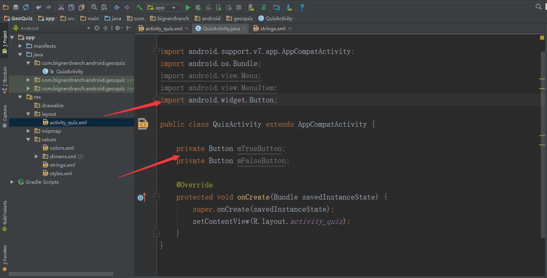Undo the last action

[x=39, y=7]
